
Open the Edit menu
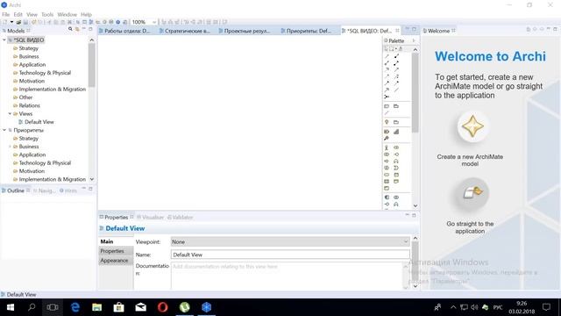(x=18, y=14)
